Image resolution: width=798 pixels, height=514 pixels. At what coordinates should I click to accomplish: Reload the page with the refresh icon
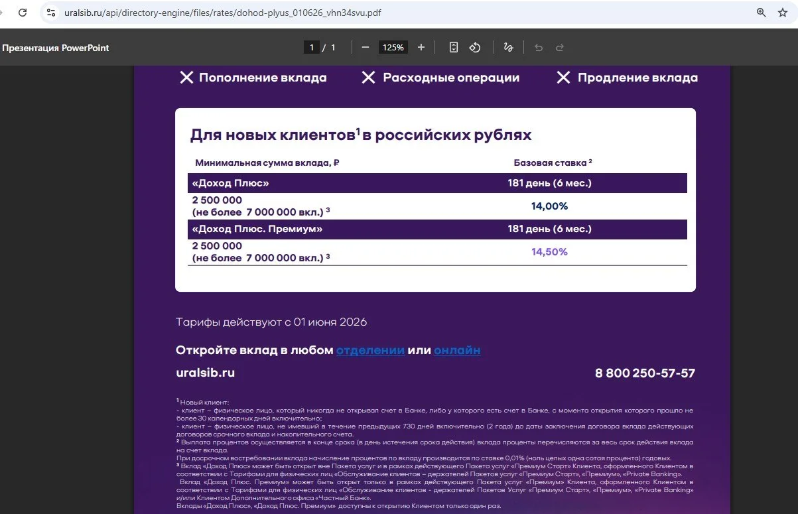[x=23, y=13]
